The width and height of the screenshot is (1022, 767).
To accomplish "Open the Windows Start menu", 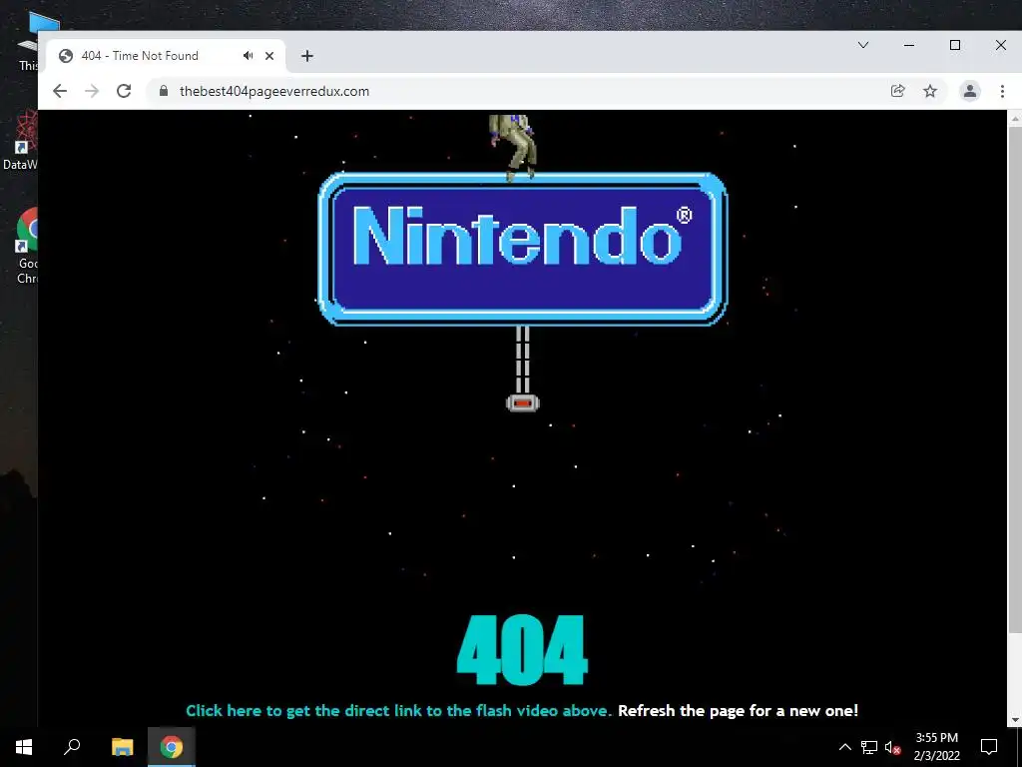I will coord(24,747).
